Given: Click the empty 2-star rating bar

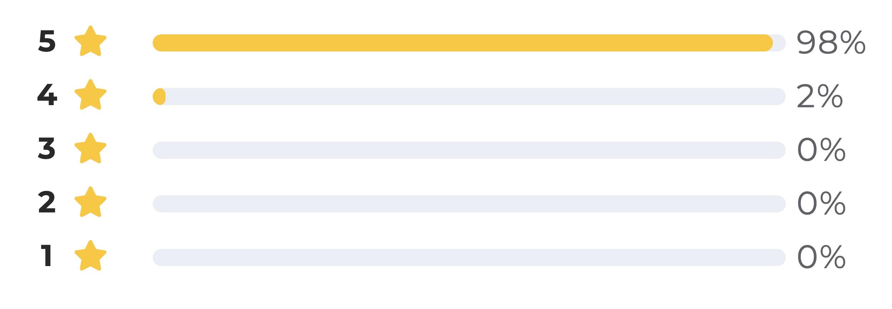Looking at the screenshot, I should [469, 204].
